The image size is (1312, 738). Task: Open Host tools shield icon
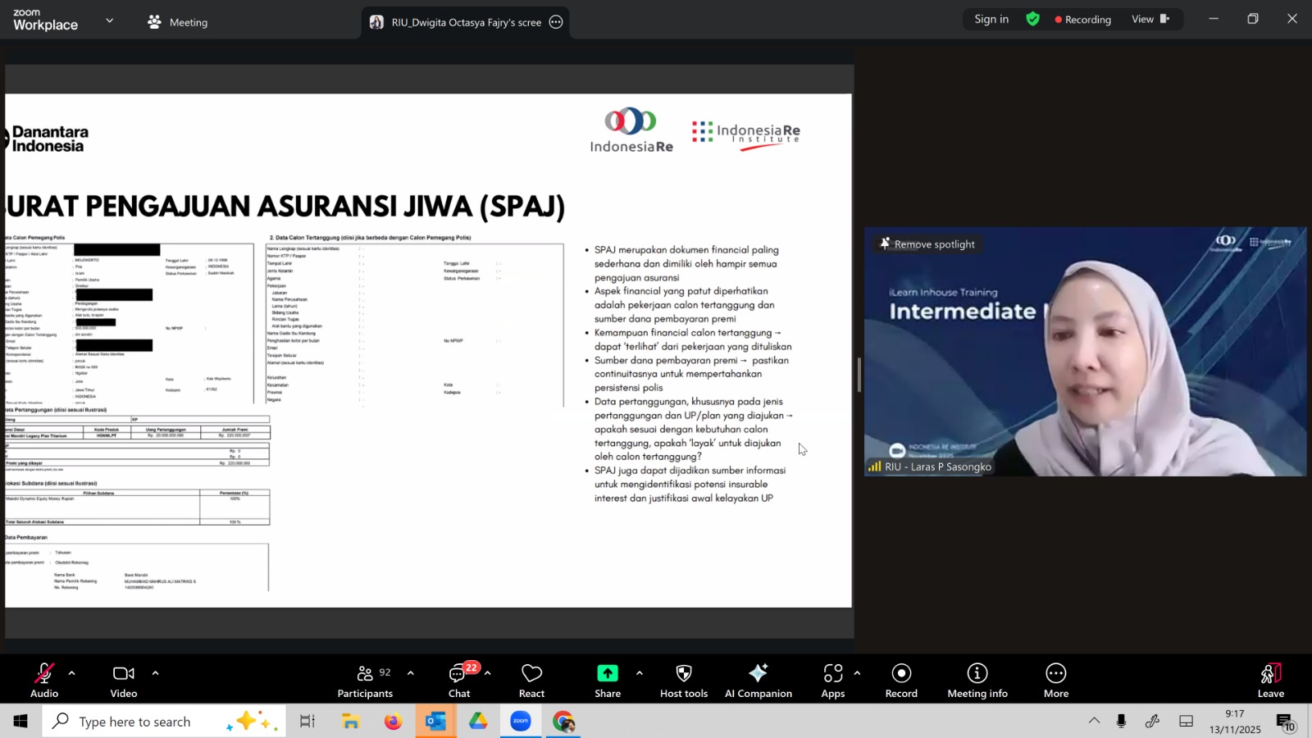point(683,680)
